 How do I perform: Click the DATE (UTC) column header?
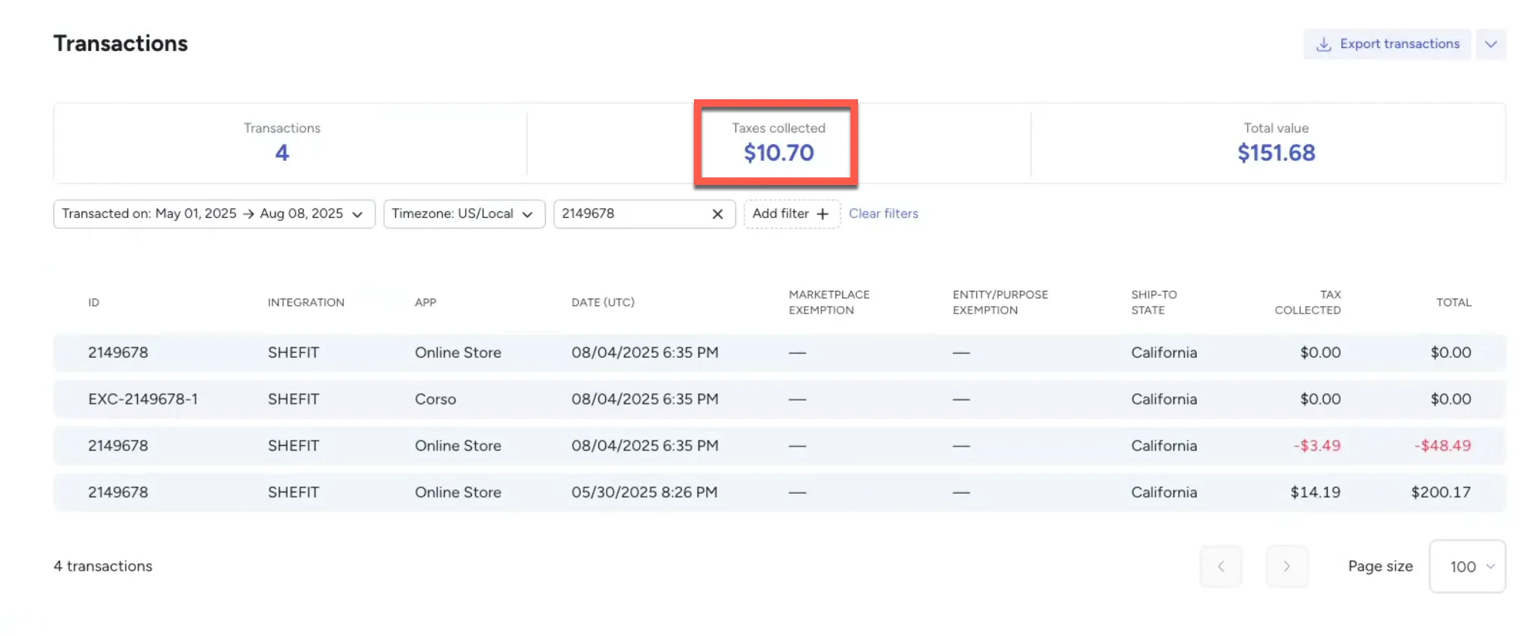coord(602,302)
